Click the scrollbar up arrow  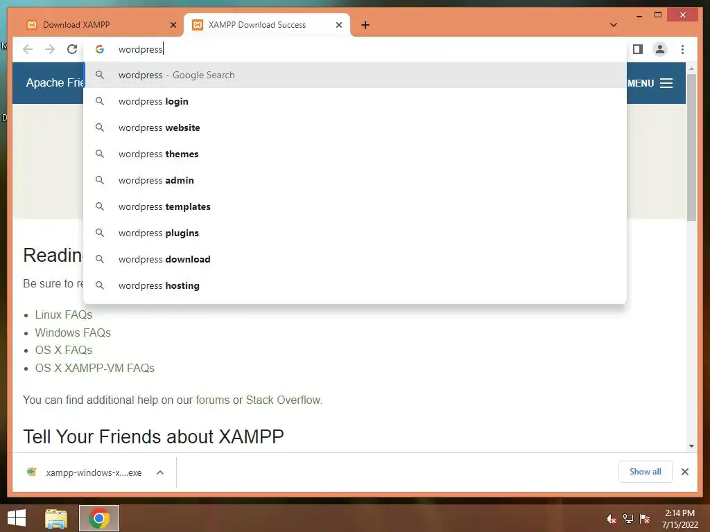[691, 69]
